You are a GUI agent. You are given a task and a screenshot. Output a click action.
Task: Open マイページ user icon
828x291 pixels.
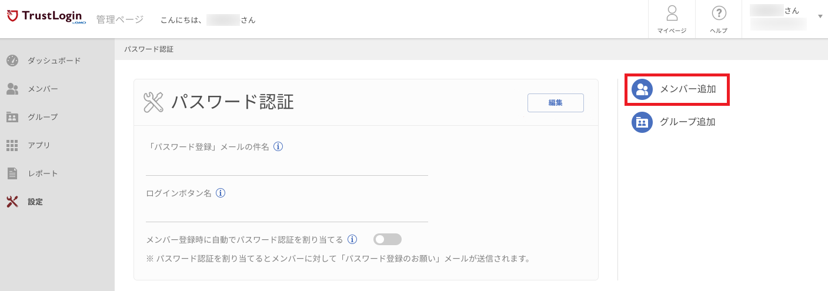point(672,14)
